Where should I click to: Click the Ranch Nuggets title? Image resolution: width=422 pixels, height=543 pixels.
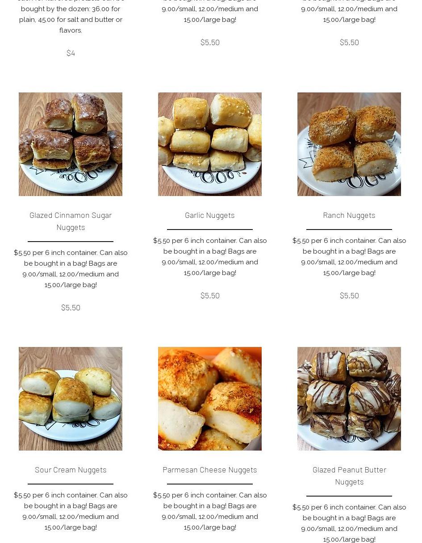349,215
